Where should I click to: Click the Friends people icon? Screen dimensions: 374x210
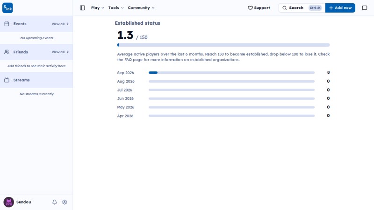point(7,52)
